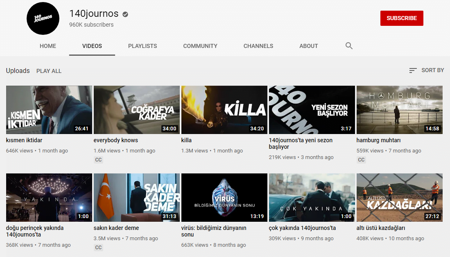Image resolution: width=450 pixels, height=257 pixels.
Task: Open the video sakın kader deme
Action: (x=136, y=198)
